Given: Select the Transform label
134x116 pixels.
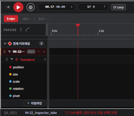Looking at the screenshot, I should (x=28, y=60).
